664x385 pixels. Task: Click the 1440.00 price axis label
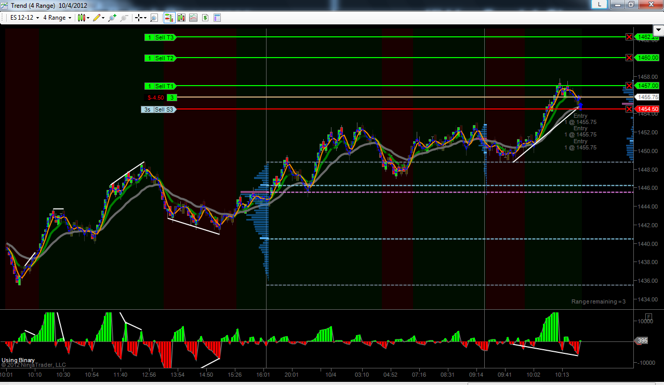[648, 244]
